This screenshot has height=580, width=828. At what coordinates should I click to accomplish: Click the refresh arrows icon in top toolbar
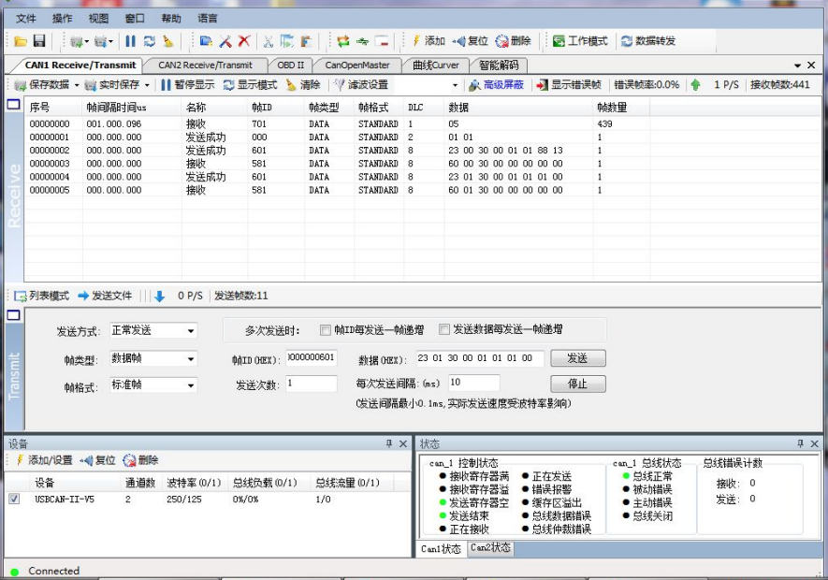coord(150,41)
